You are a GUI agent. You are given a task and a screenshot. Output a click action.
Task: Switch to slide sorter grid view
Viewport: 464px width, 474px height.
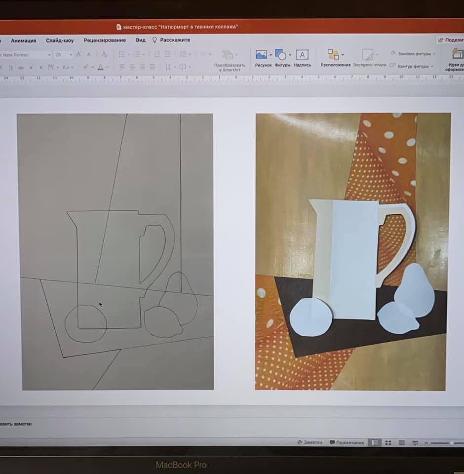(x=388, y=443)
